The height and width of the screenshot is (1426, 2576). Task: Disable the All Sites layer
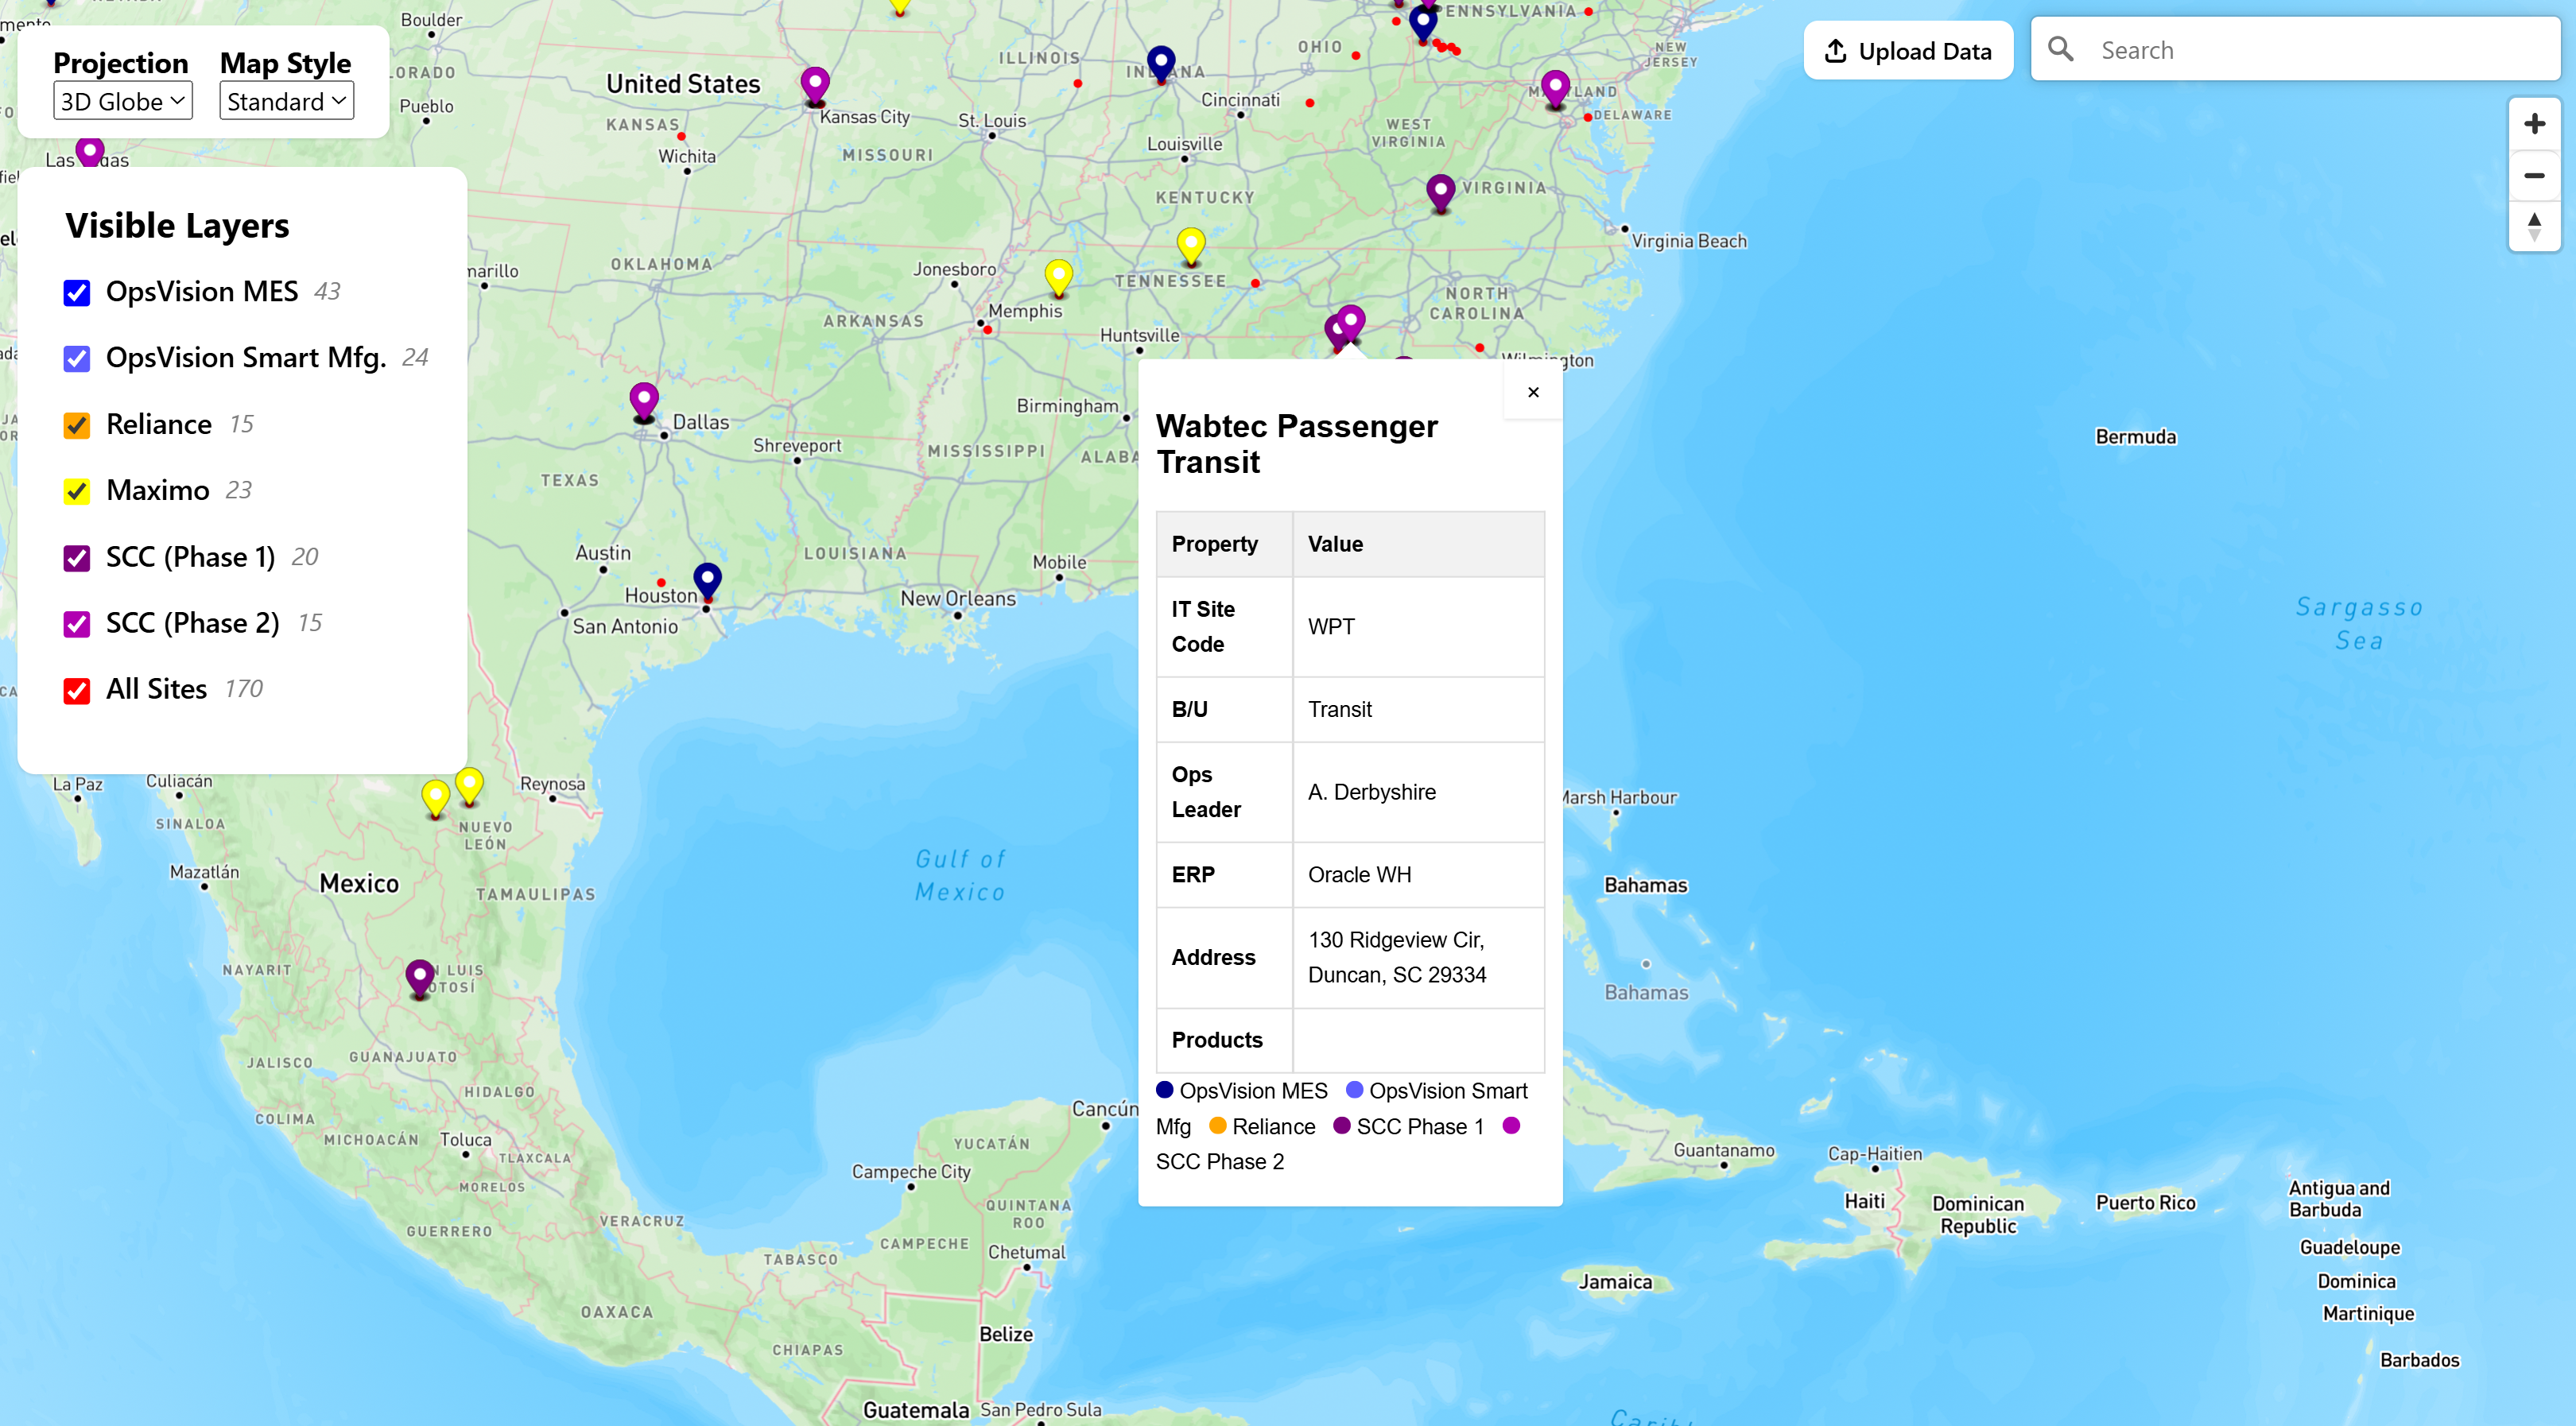(77, 690)
